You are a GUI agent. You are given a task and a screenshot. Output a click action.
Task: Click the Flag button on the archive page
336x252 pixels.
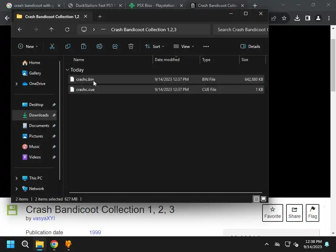pos(313,213)
